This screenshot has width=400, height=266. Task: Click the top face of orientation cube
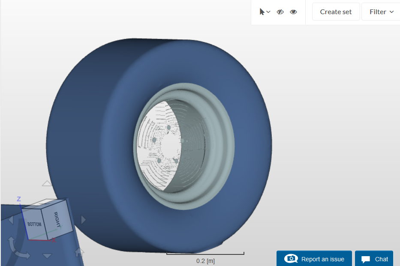pos(44,203)
